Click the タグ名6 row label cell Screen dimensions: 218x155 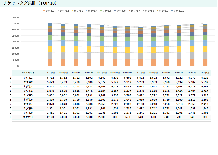28,99
